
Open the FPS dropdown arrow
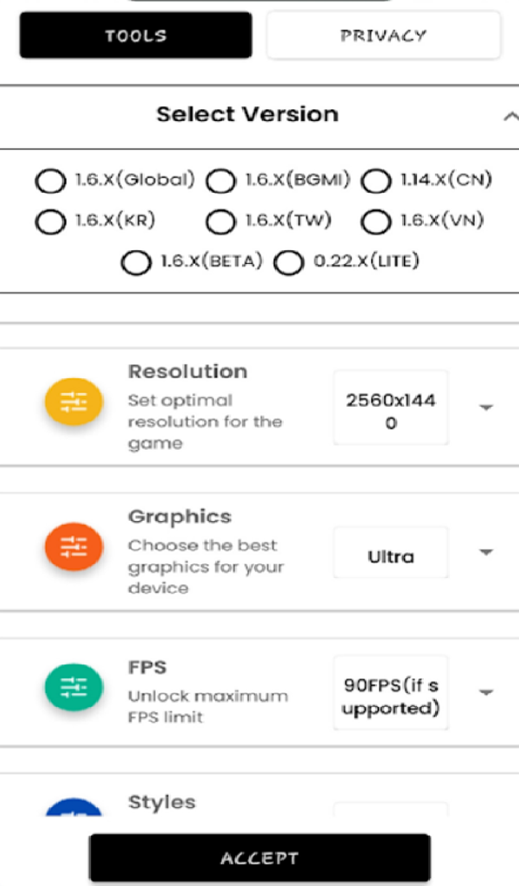pyautogui.click(x=486, y=692)
